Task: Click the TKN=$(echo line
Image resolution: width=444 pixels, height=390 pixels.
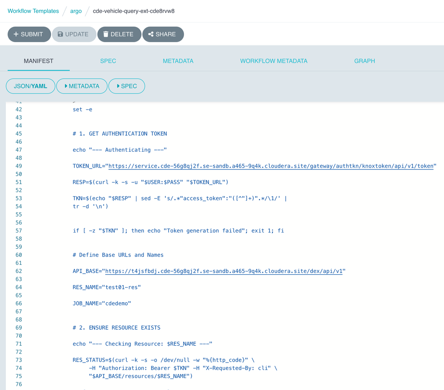Action: (x=180, y=198)
